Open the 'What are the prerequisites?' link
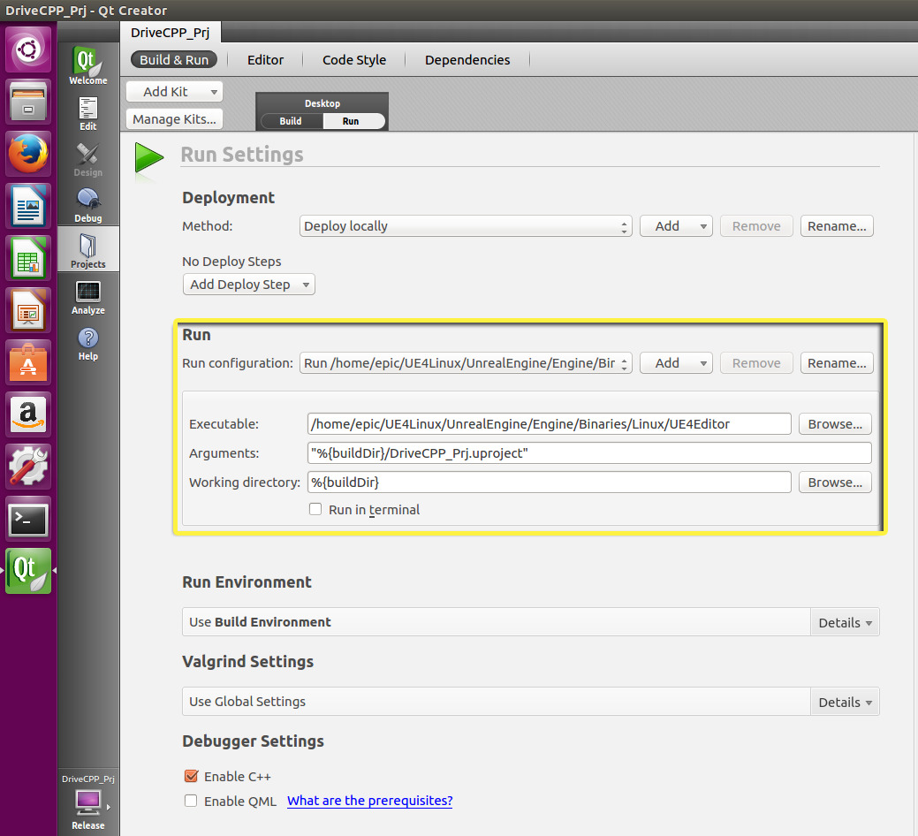Screen dimensions: 918x836 point(369,801)
